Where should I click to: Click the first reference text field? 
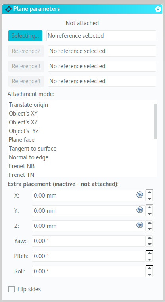pyautogui.click(x=101, y=36)
